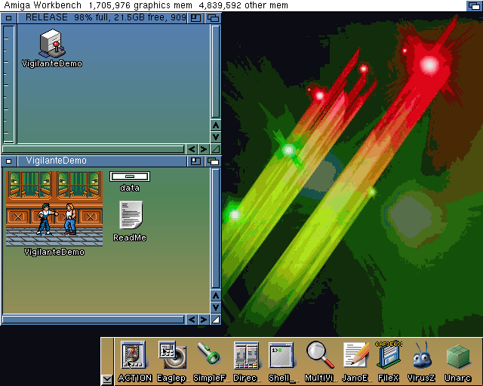
Task: Click left arrow in VigilanteDemo window scrollbar
Action: (192, 320)
